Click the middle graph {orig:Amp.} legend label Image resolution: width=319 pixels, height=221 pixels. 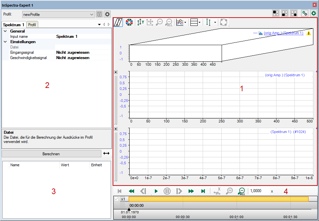click(x=285, y=75)
